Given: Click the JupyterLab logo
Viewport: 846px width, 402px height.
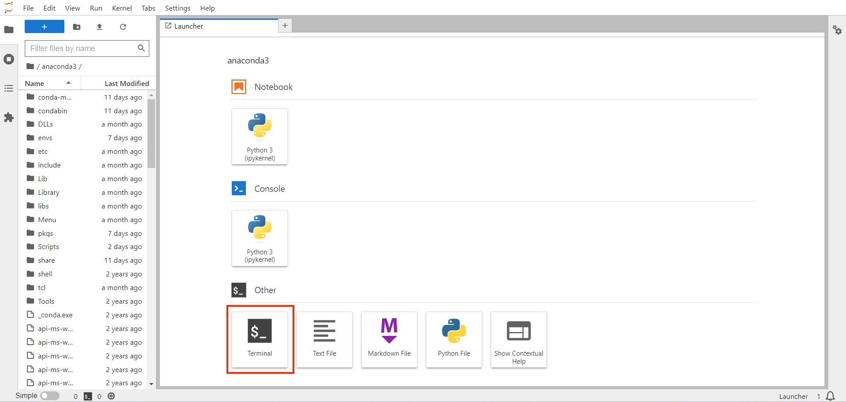Looking at the screenshot, I should (9, 8).
